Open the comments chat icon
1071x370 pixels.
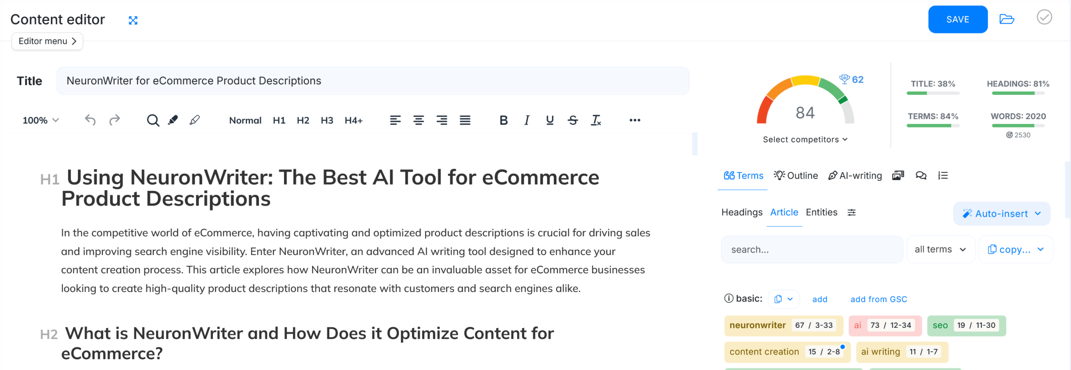click(921, 175)
